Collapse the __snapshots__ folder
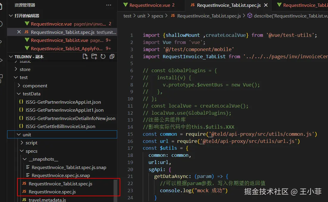This screenshot has width=328, height=202. [25, 159]
